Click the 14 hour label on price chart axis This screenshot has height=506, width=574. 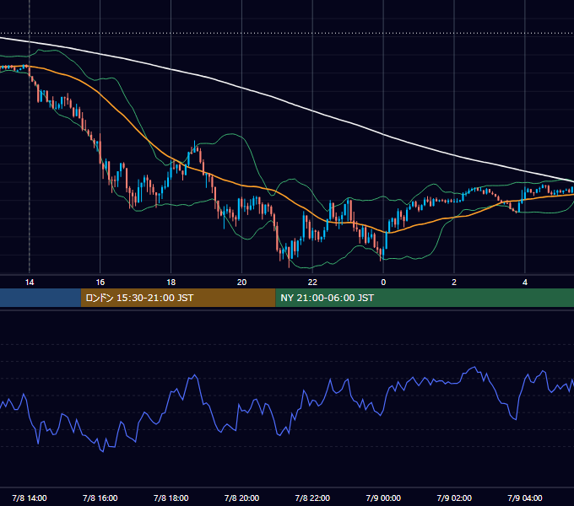point(30,283)
